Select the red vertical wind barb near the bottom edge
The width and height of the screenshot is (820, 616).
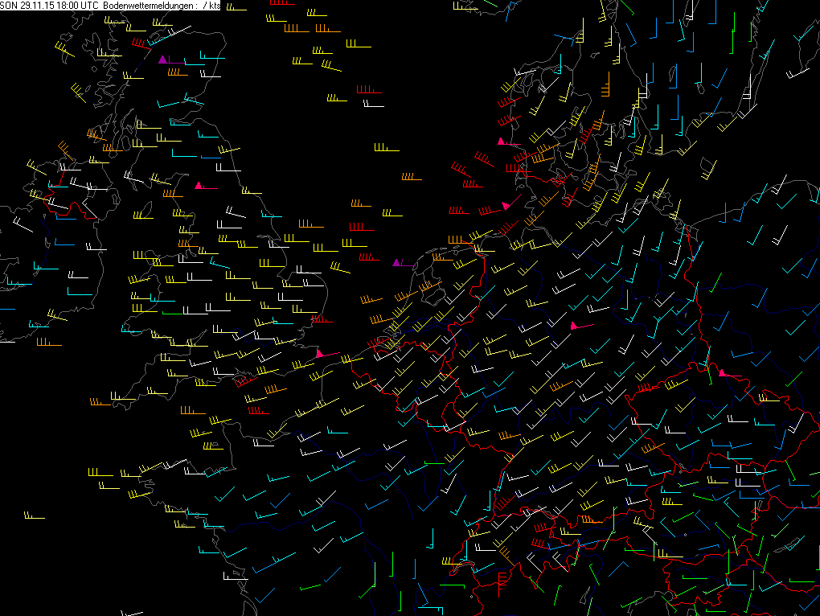point(502,581)
